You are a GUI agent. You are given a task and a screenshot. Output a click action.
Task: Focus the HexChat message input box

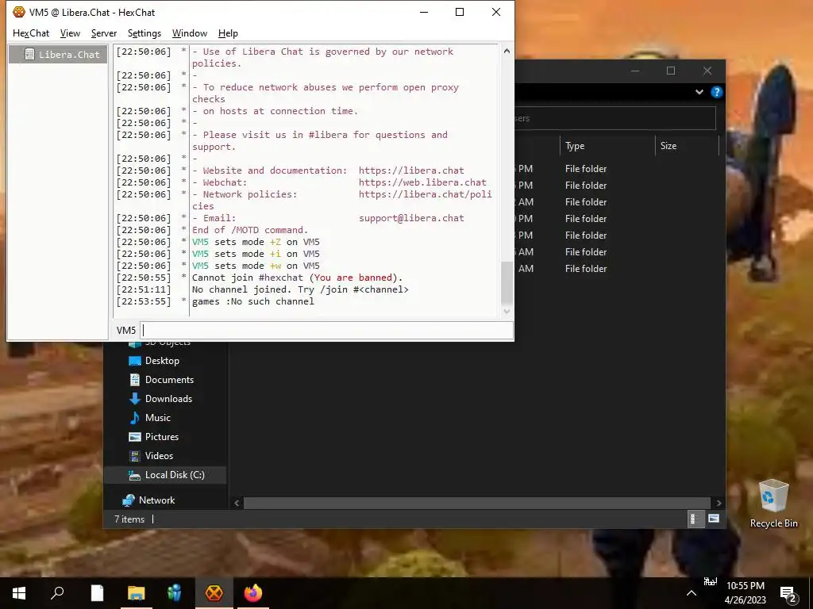coord(326,331)
